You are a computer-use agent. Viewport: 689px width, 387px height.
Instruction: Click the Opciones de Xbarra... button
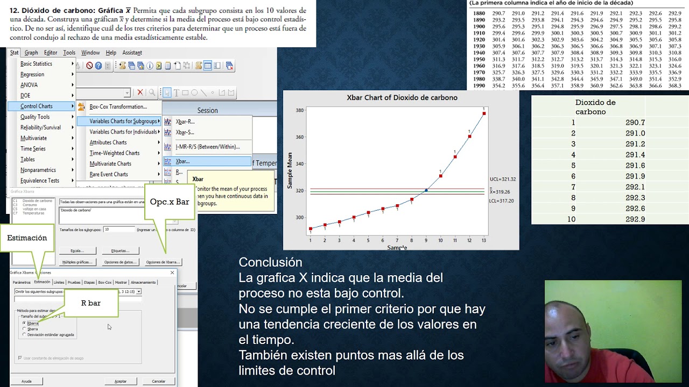[x=163, y=262]
